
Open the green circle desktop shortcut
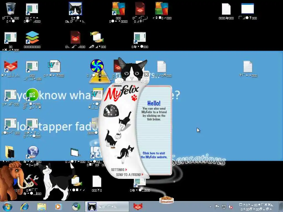(32, 95)
